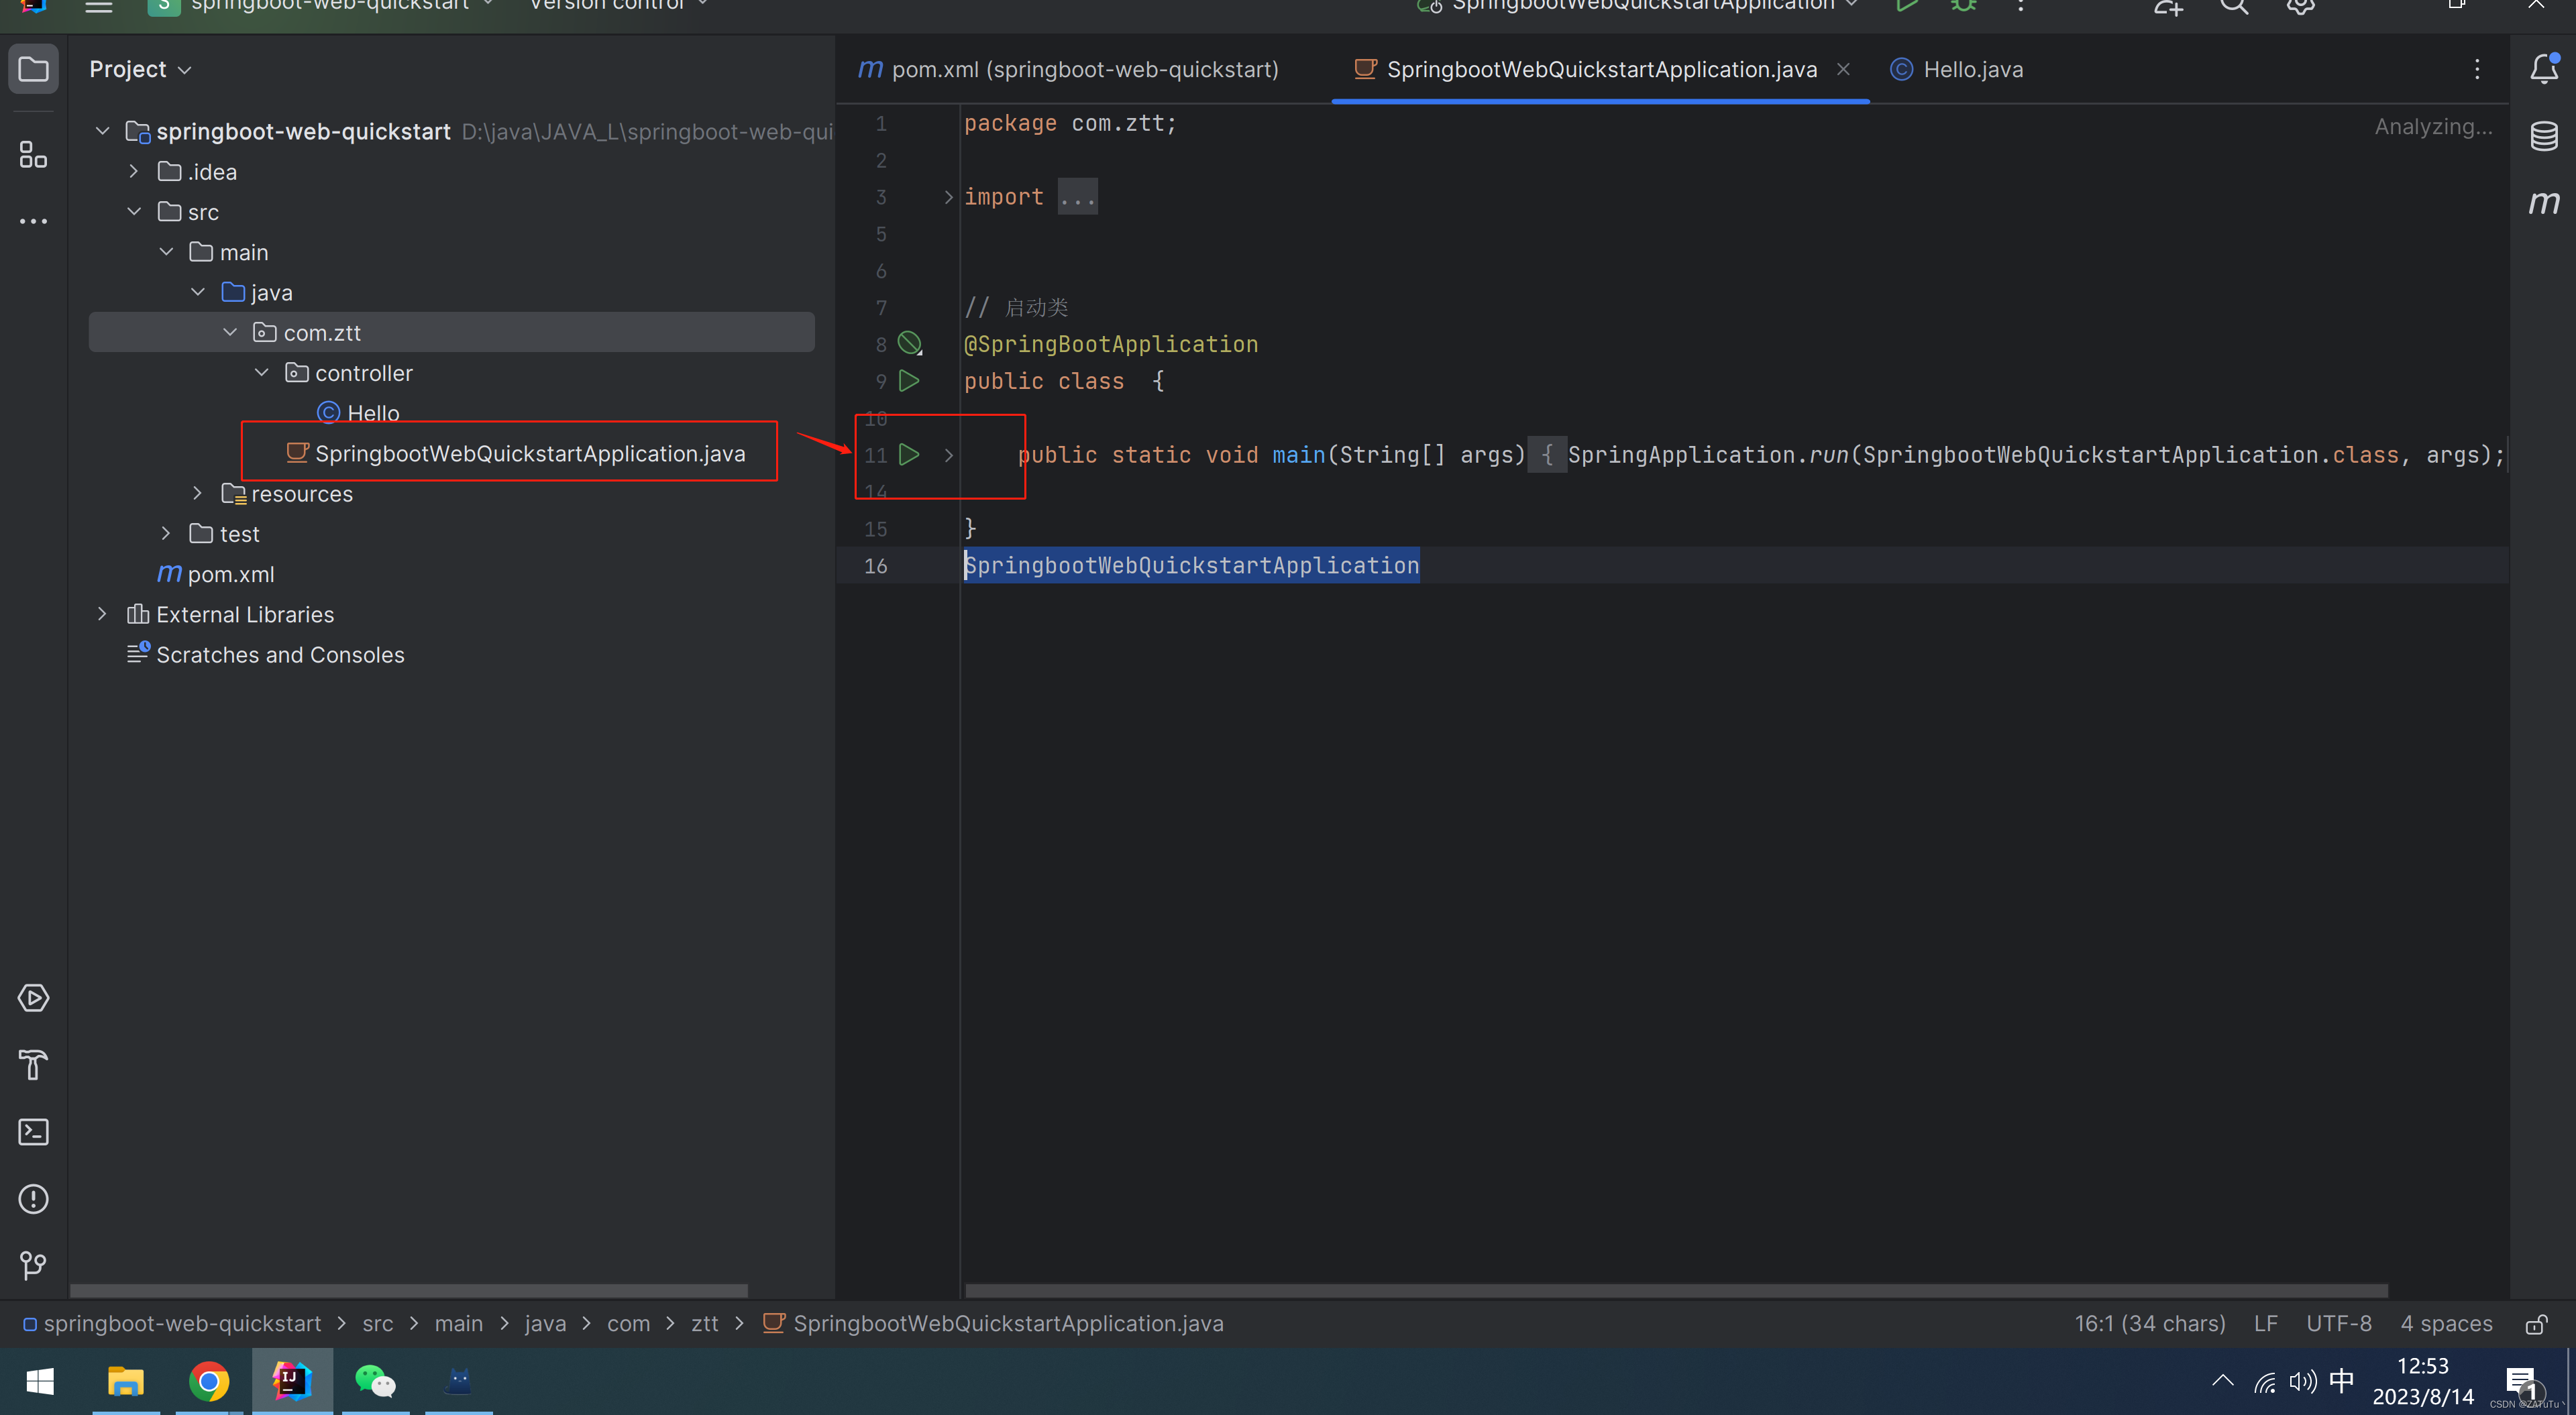Switch to the Hello.java editor tab
Viewport: 2576px width, 1415px height.
(1957, 69)
